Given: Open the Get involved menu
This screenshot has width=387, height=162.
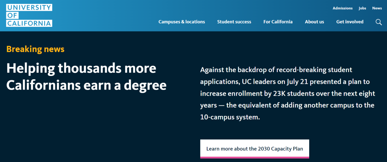Looking at the screenshot, I should tap(350, 22).
